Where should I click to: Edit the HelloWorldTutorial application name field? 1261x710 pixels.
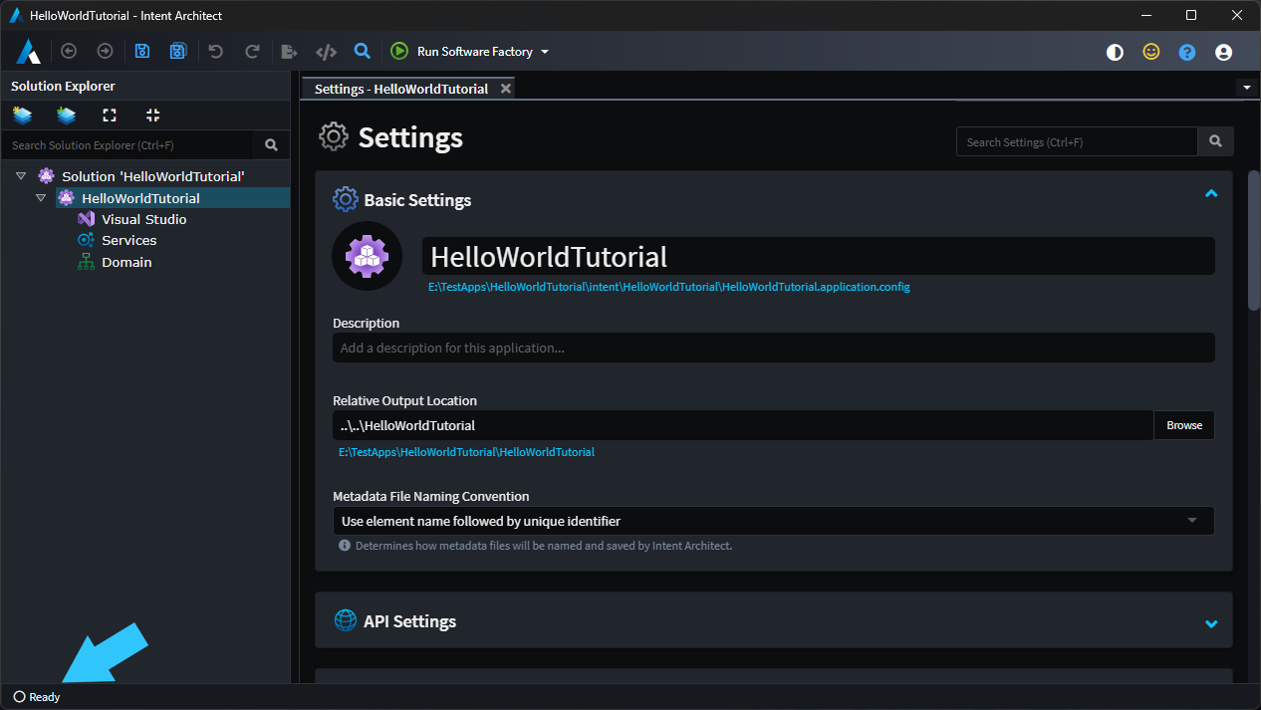(x=819, y=256)
